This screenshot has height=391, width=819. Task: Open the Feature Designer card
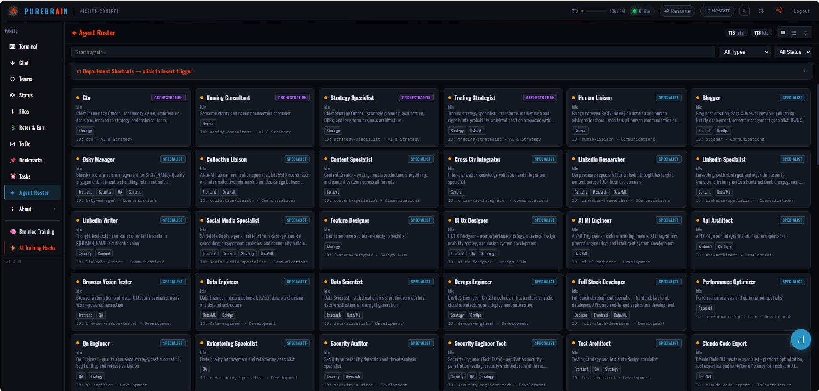point(378,240)
